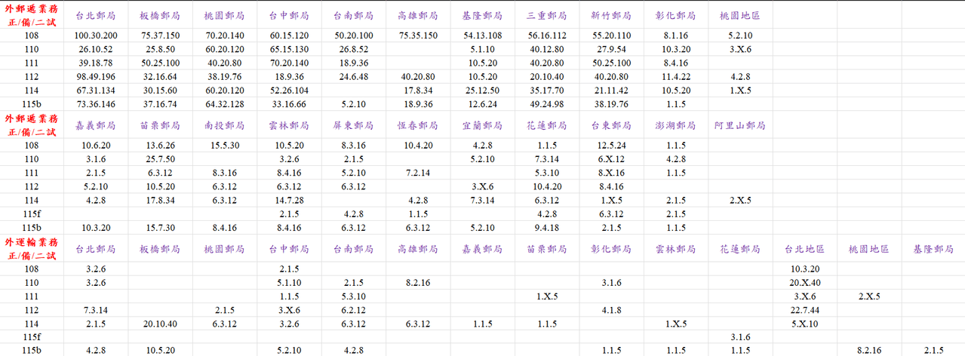Select the 恆春郵局 column header
Screen dimensions: 965x356
pos(418,125)
